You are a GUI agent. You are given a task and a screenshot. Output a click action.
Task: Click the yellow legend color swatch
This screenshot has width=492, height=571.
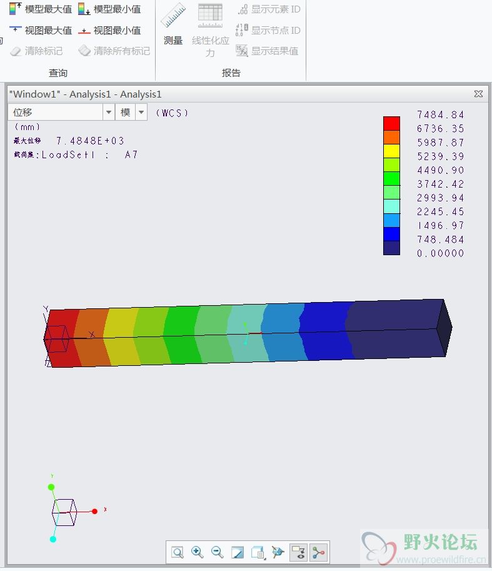[391, 151]
